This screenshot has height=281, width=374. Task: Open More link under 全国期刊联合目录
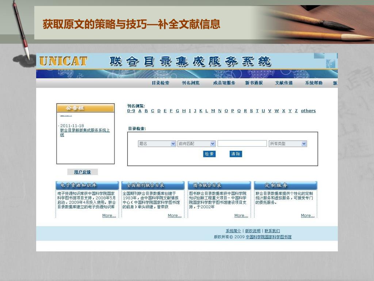[x=175, y=216]
